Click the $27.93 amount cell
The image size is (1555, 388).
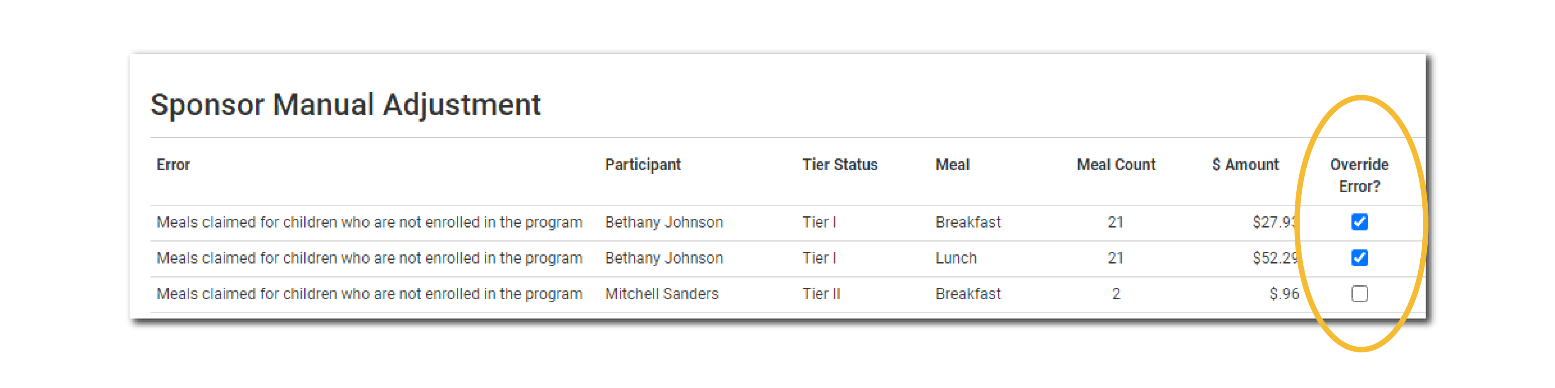[1274, 222]
